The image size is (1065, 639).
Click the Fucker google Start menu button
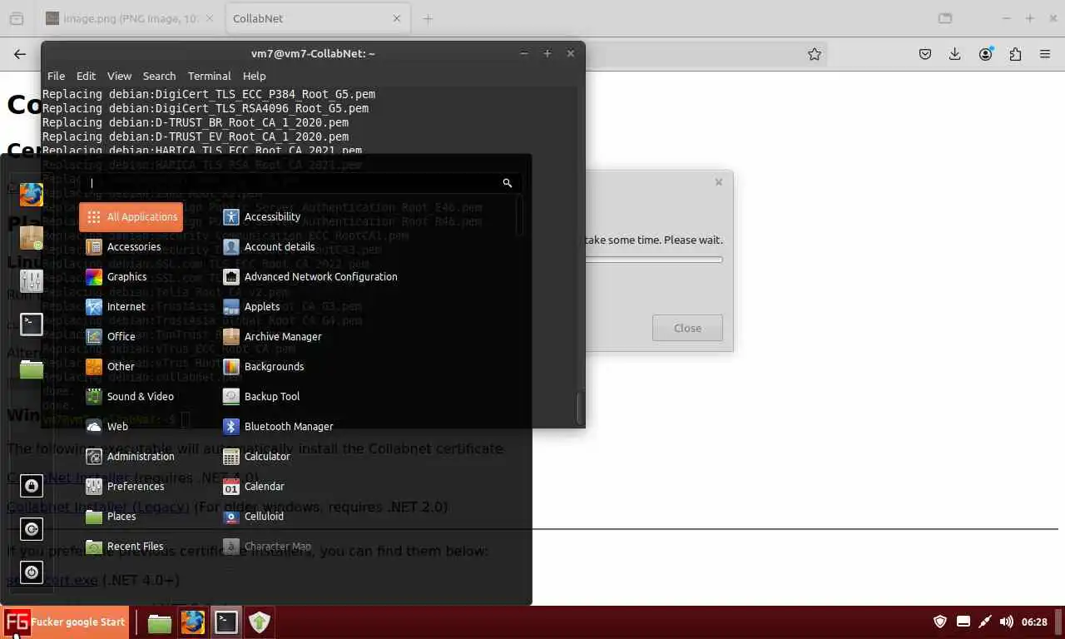[x=65, y=622]
